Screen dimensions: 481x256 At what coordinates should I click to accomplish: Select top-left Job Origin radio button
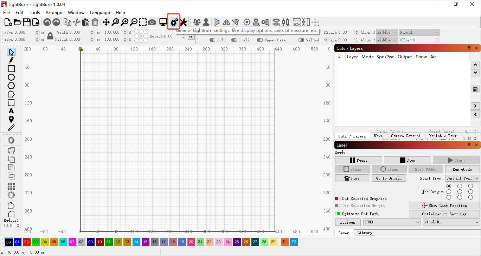[449, 186]
